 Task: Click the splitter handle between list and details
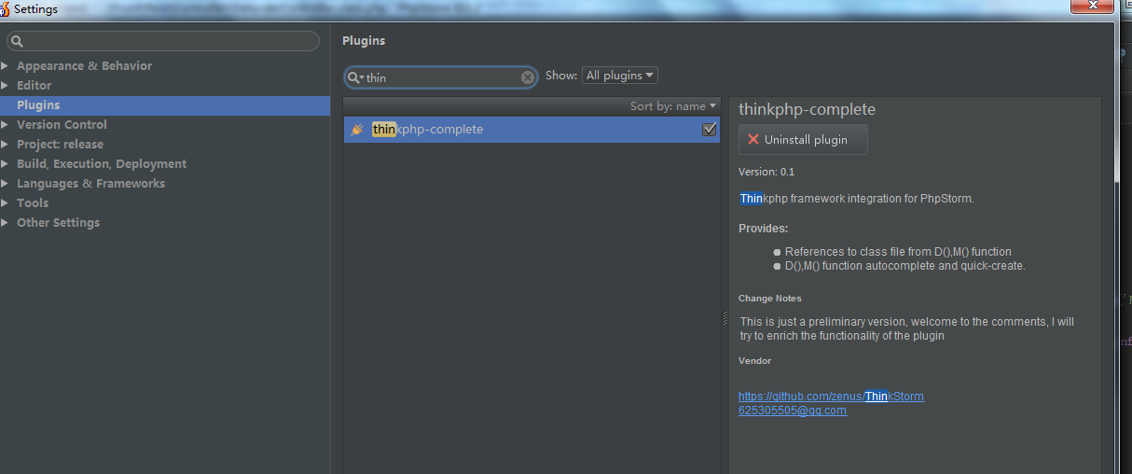(725, 318)
